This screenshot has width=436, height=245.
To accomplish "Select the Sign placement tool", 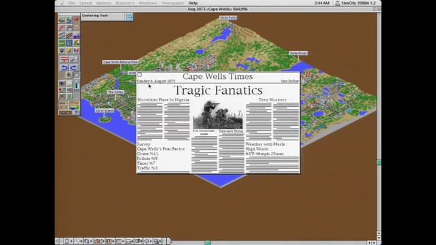I will tap(64, 59).
